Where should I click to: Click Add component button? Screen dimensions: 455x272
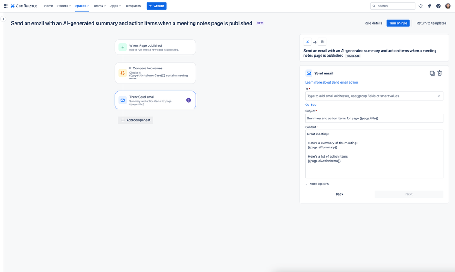tap(136, 120)
